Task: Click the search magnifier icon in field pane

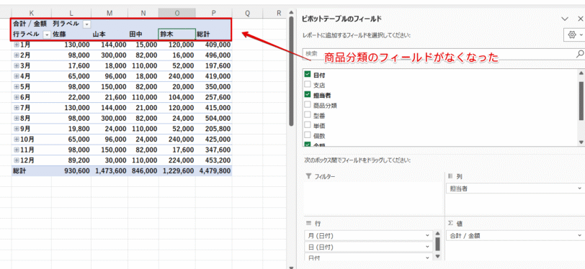Action: [580, 54]
